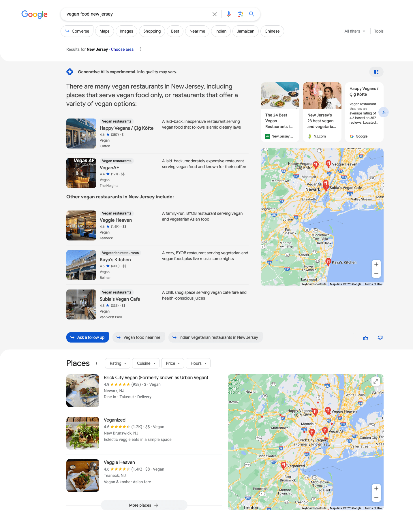Click the Choose area link
This screenshot has width=413, height=519.
[x=122, y=49]
